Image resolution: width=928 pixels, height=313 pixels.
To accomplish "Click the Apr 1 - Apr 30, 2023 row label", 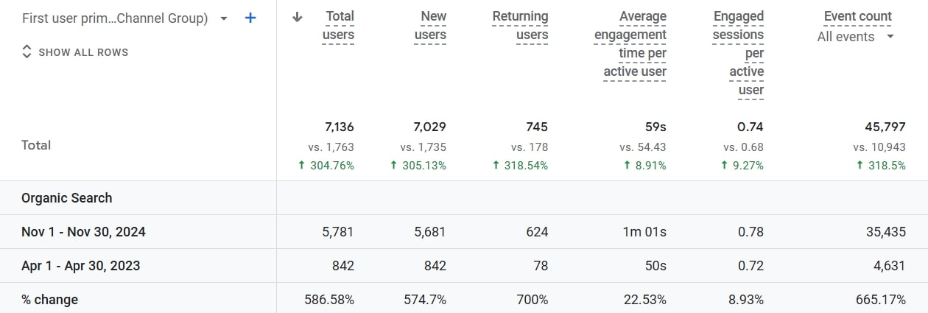I will click(x=81, y=266).
